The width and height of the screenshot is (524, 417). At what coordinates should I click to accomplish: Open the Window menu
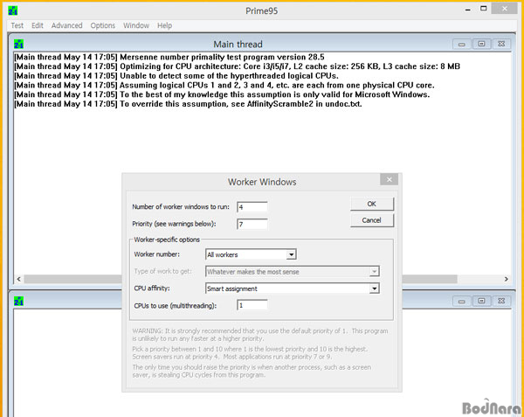[x=136, y=25]
